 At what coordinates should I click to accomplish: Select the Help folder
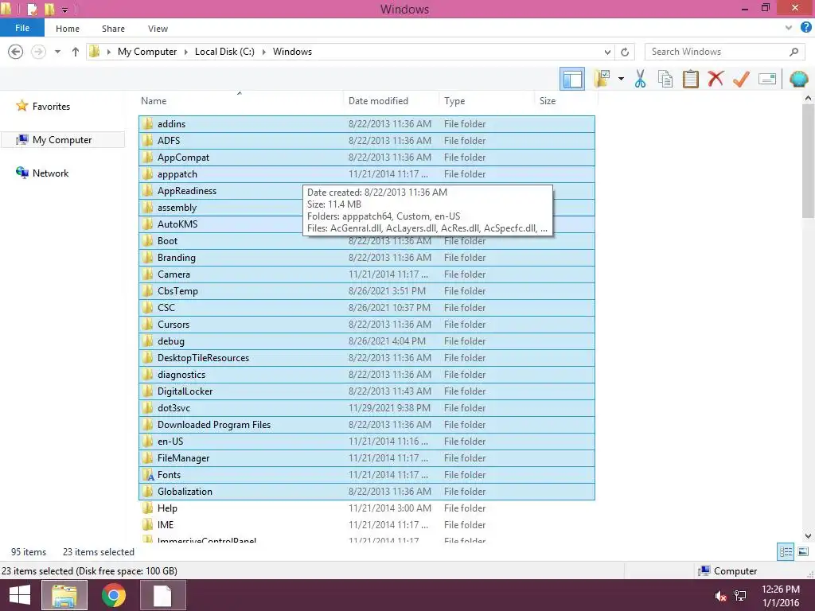pyautogui.click(x=367, y=508)
